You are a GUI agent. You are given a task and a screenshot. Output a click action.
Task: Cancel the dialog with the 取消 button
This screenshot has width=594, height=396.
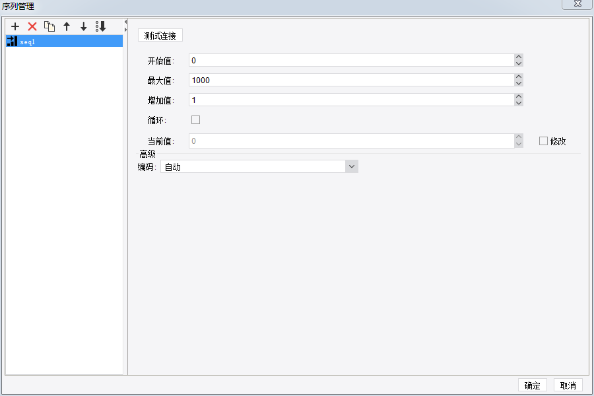pyautogui.click(x=568, y=385)
